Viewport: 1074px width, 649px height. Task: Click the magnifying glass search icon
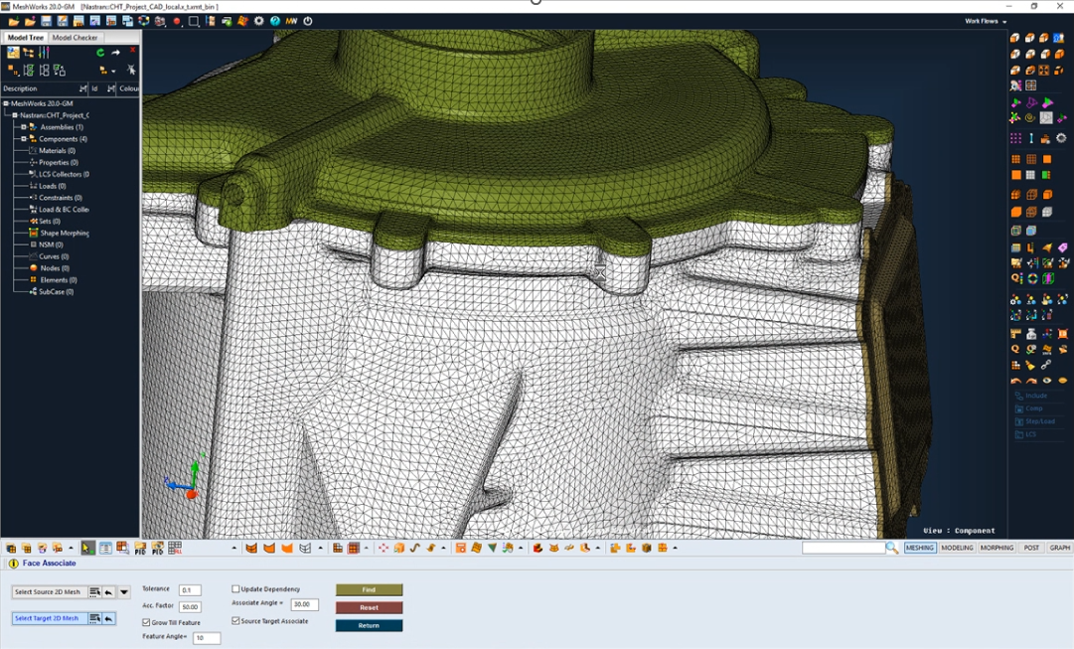pyautogui.click(x=891, y=548)
